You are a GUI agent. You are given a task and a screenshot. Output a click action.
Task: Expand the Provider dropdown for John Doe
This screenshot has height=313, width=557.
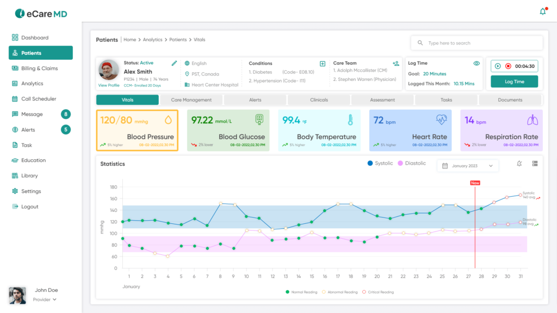point(46,299)
